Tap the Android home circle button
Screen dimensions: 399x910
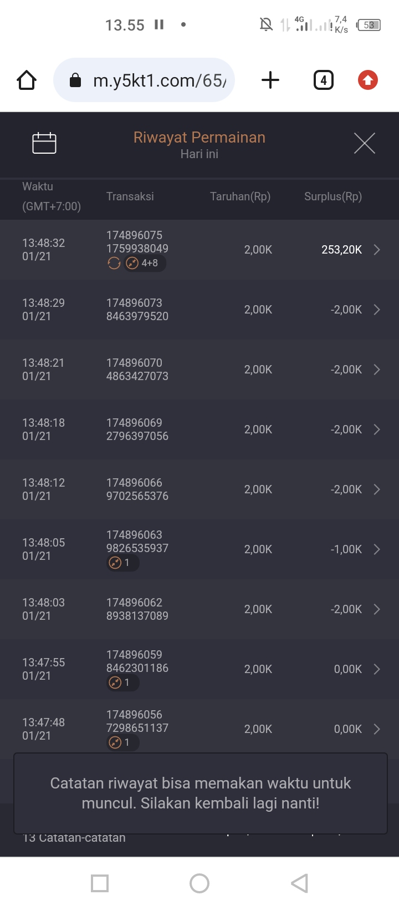[x=199, y=883]
